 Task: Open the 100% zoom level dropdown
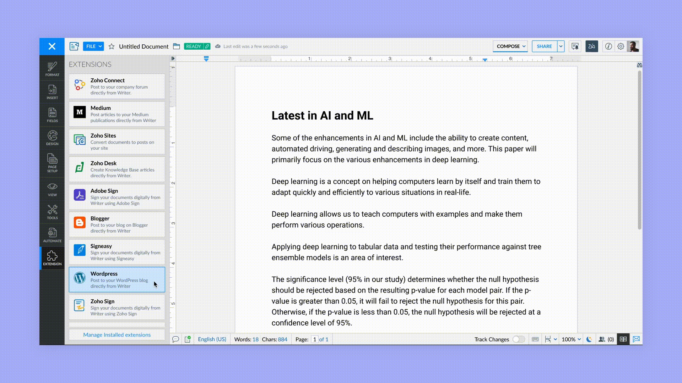click(571, 339)
